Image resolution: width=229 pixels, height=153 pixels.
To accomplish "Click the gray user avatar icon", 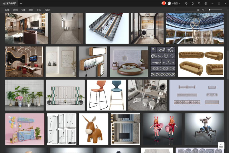I will (x=169, y=3).
